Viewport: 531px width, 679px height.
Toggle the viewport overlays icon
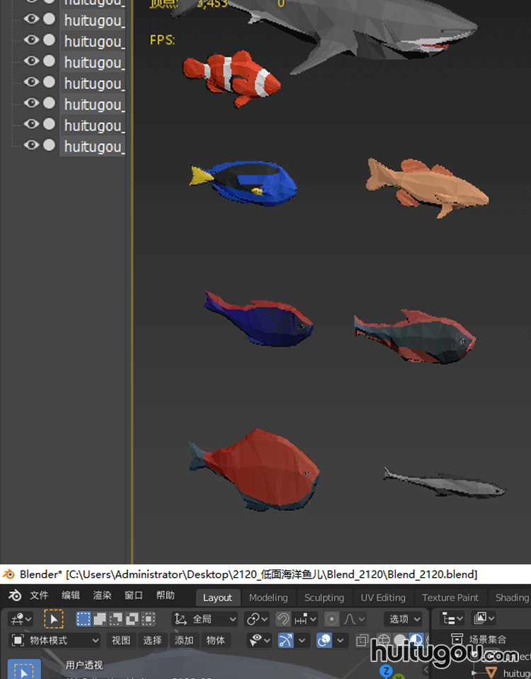[x=324, y=641]
